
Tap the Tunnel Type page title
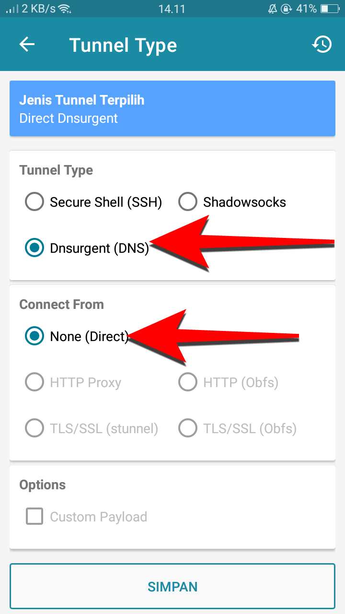point(123,46)
